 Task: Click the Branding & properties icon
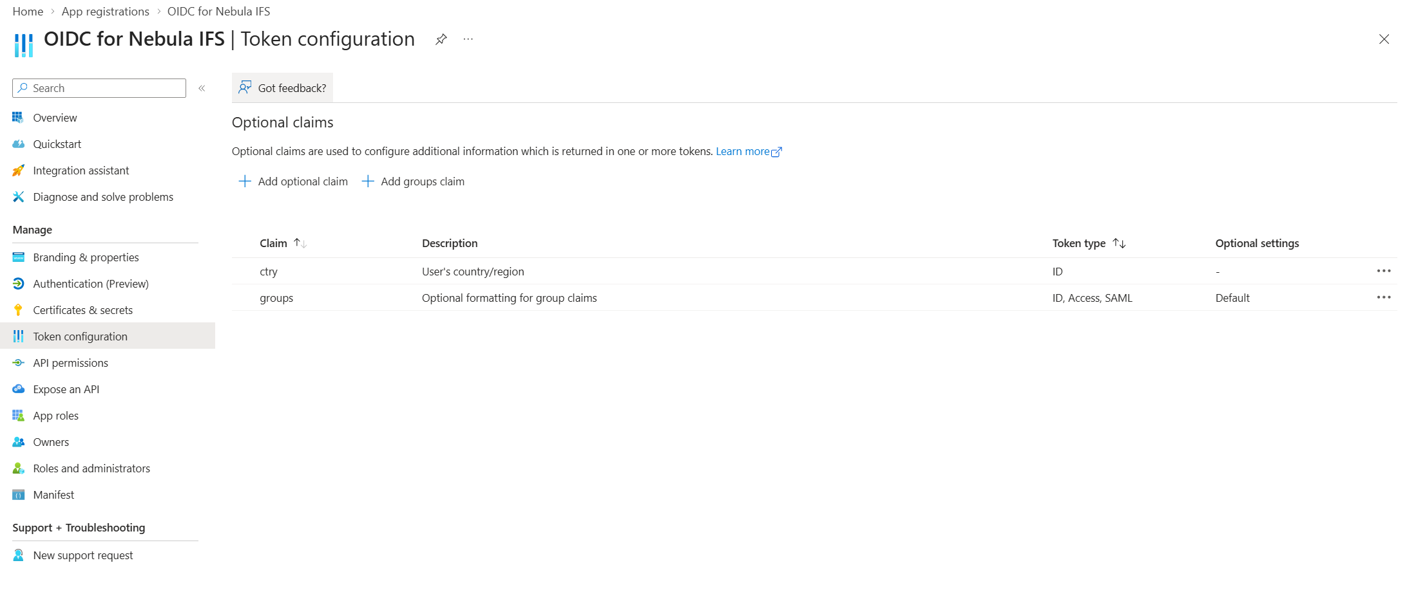point(18,257)
